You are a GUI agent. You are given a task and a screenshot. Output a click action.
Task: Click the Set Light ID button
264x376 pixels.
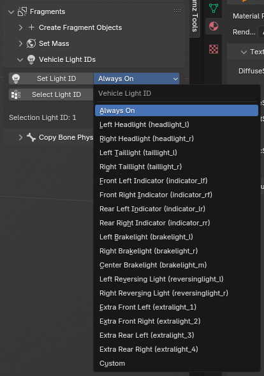[x=51, y=79]
